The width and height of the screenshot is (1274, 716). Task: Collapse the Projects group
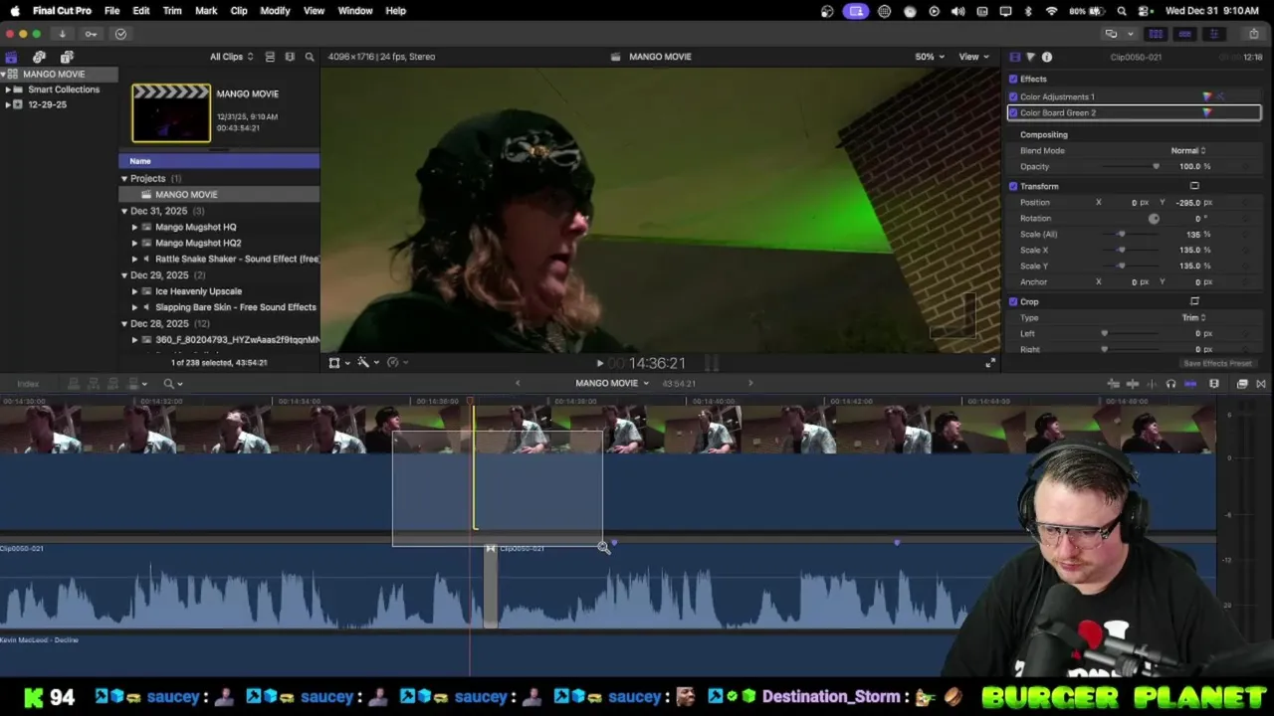pos(124,179)
